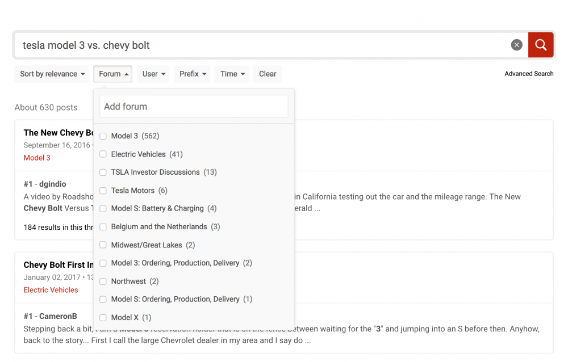Check the Northwest (2) checkbox
Viewport: 568px width, 362px height.
pos(103,281)
